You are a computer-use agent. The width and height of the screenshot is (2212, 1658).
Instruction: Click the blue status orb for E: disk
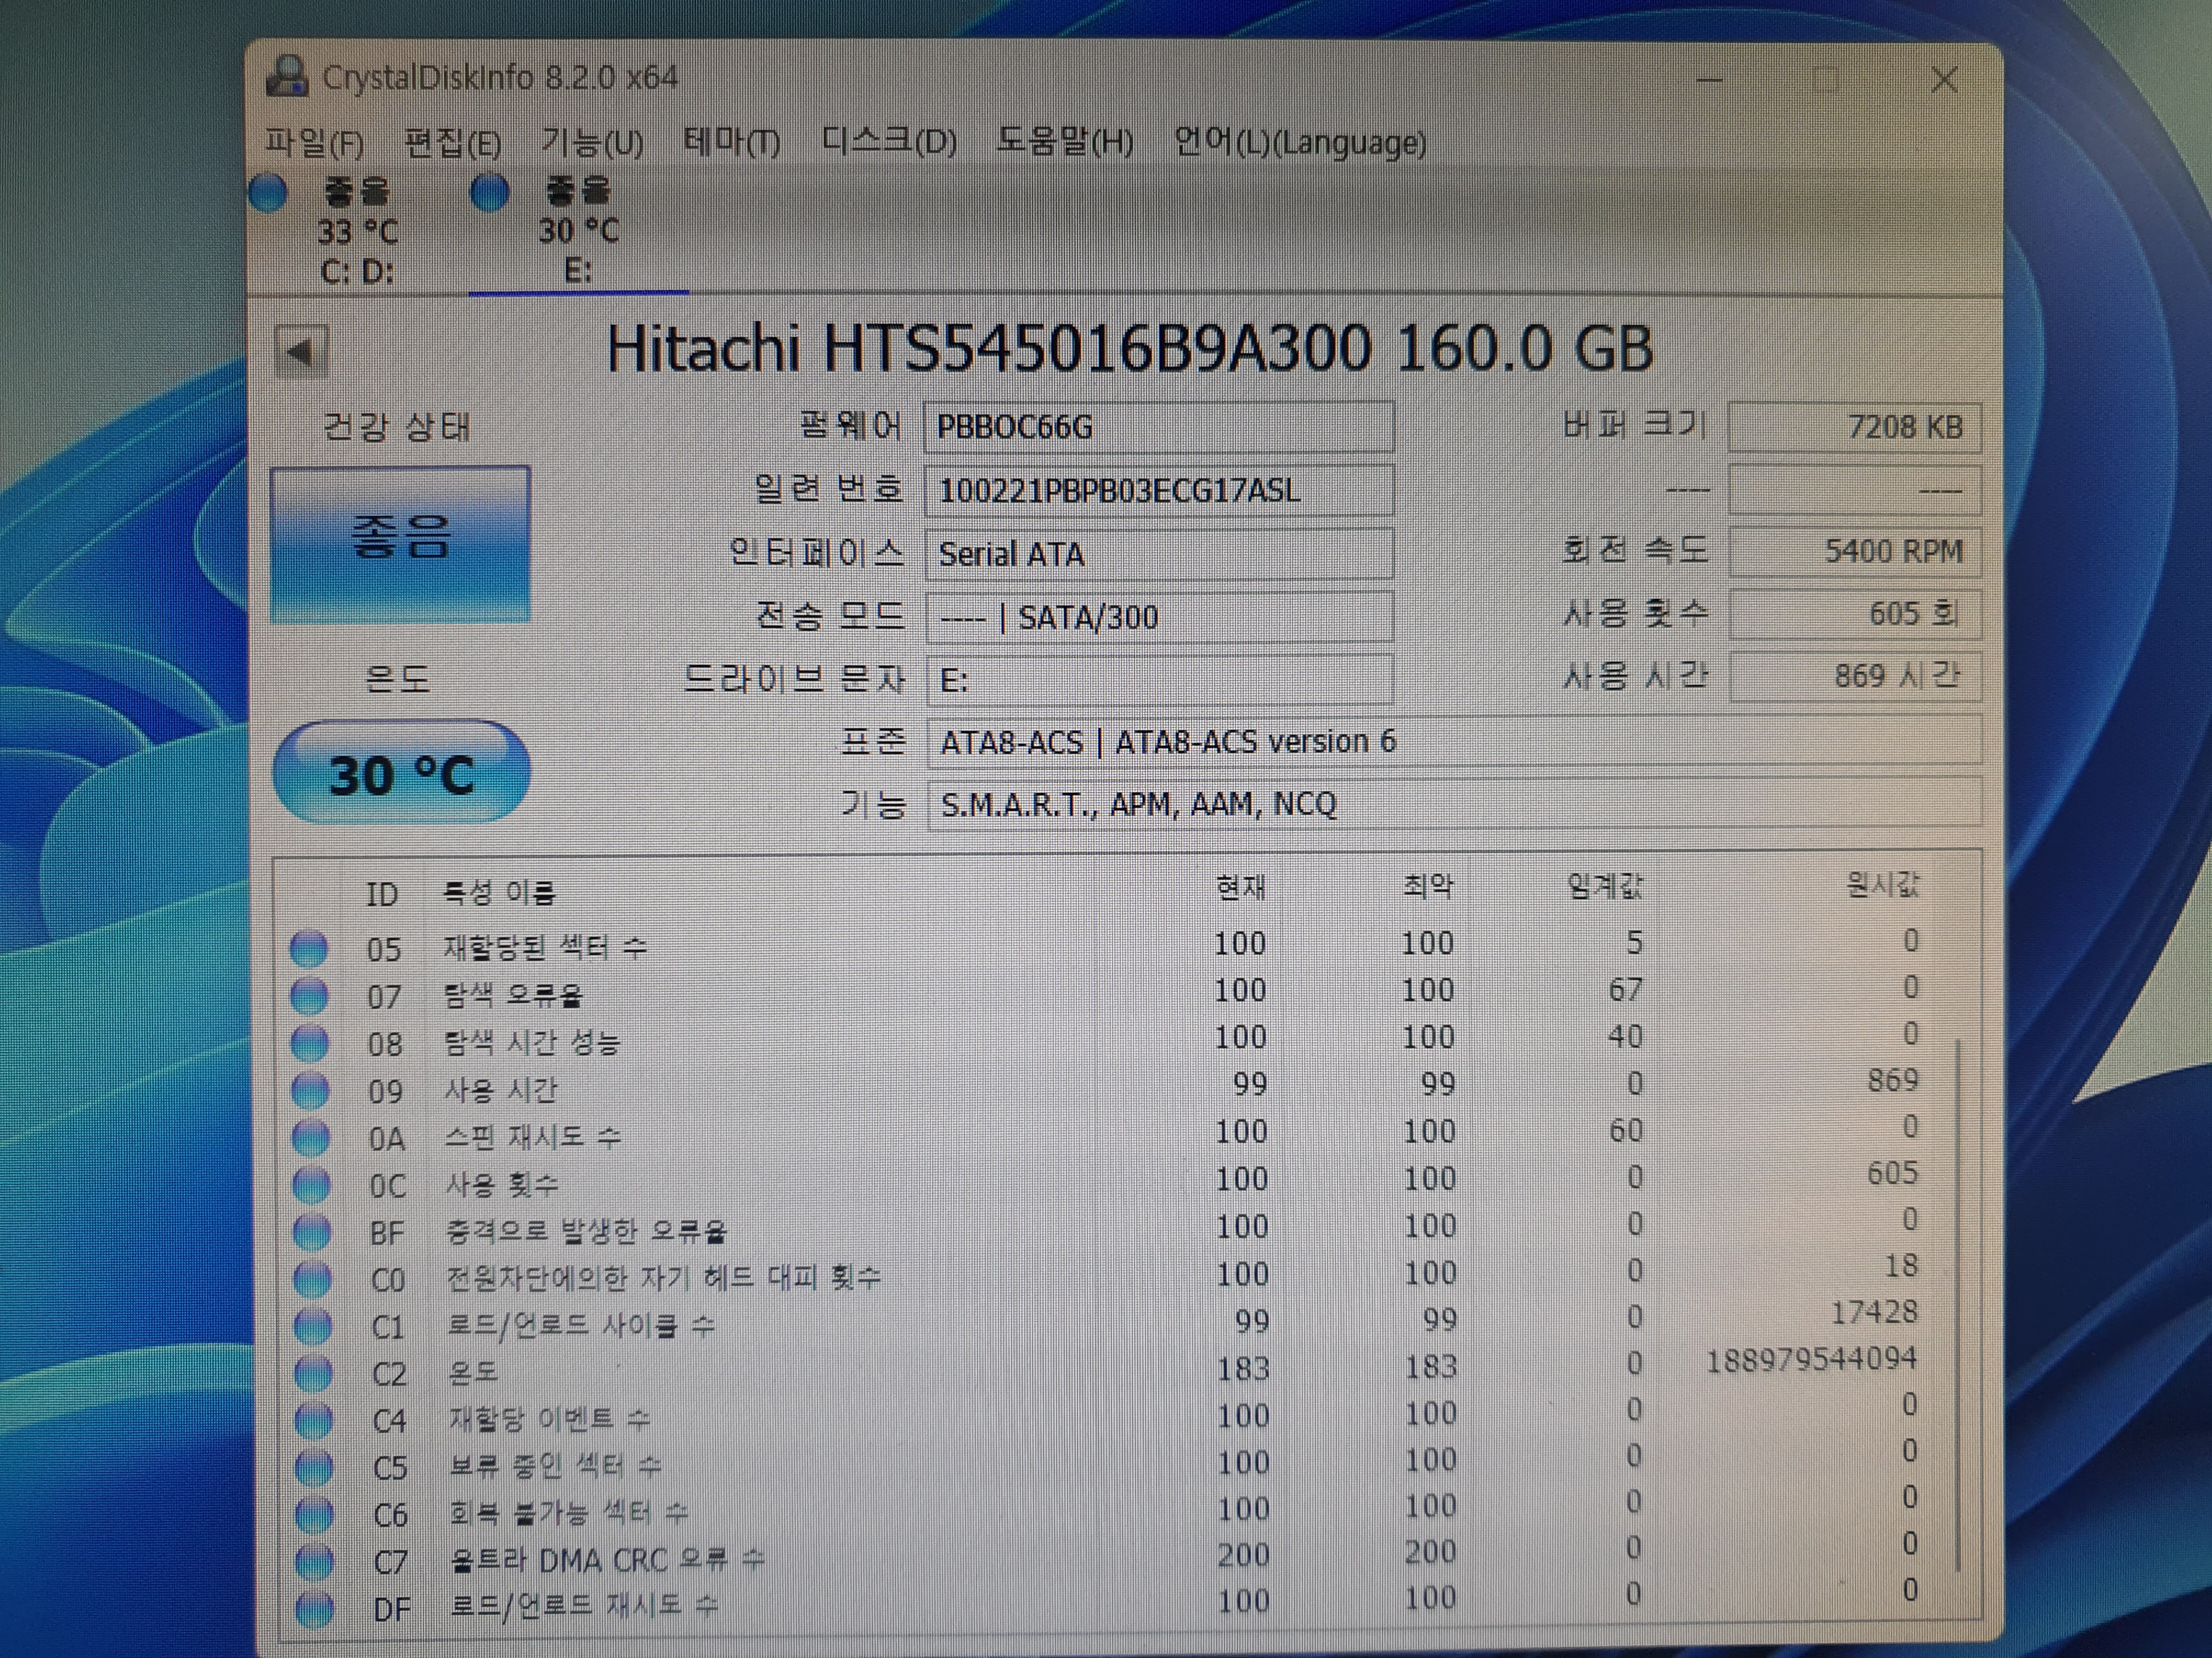[489, 193]
